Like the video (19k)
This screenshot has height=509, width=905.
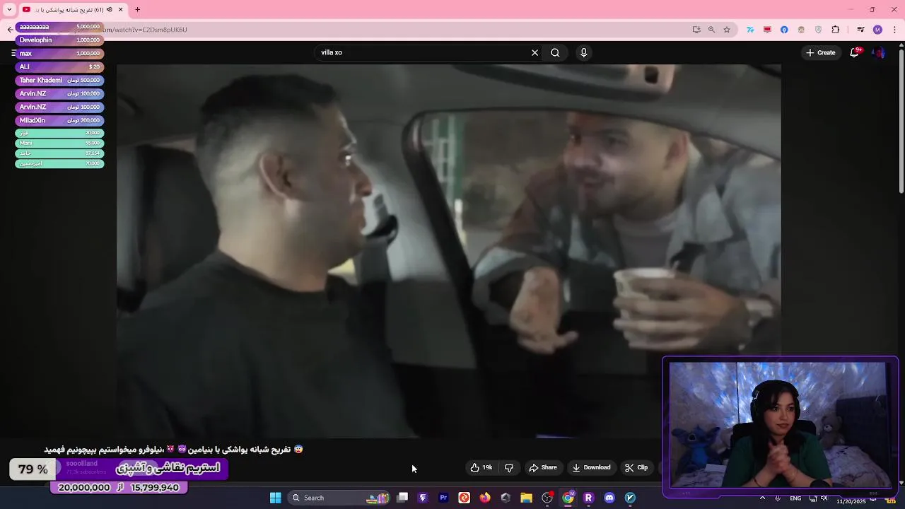[481, 467]
